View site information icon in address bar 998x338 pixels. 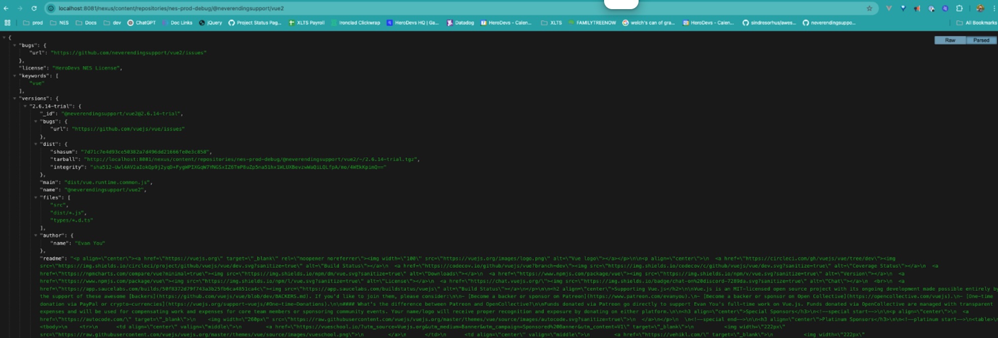tap(50, 8)
